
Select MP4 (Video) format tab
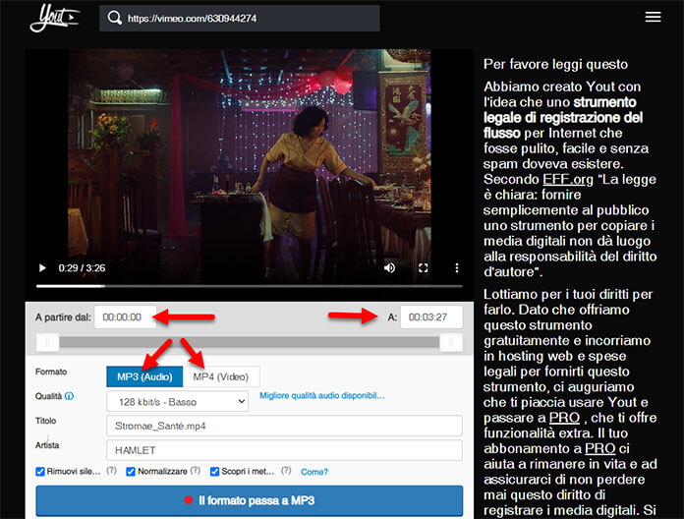(221, 376)
